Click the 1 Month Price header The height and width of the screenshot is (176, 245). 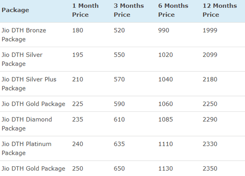click(85, 10)
